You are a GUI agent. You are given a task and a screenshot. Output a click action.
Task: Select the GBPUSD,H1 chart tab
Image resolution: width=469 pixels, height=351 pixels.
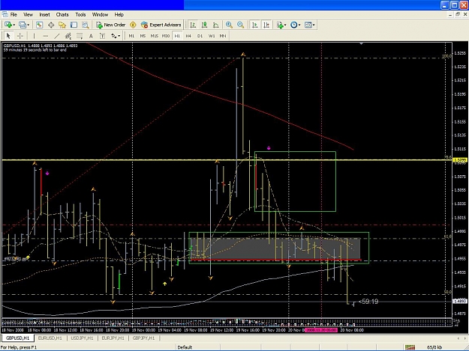click(18, 338)
